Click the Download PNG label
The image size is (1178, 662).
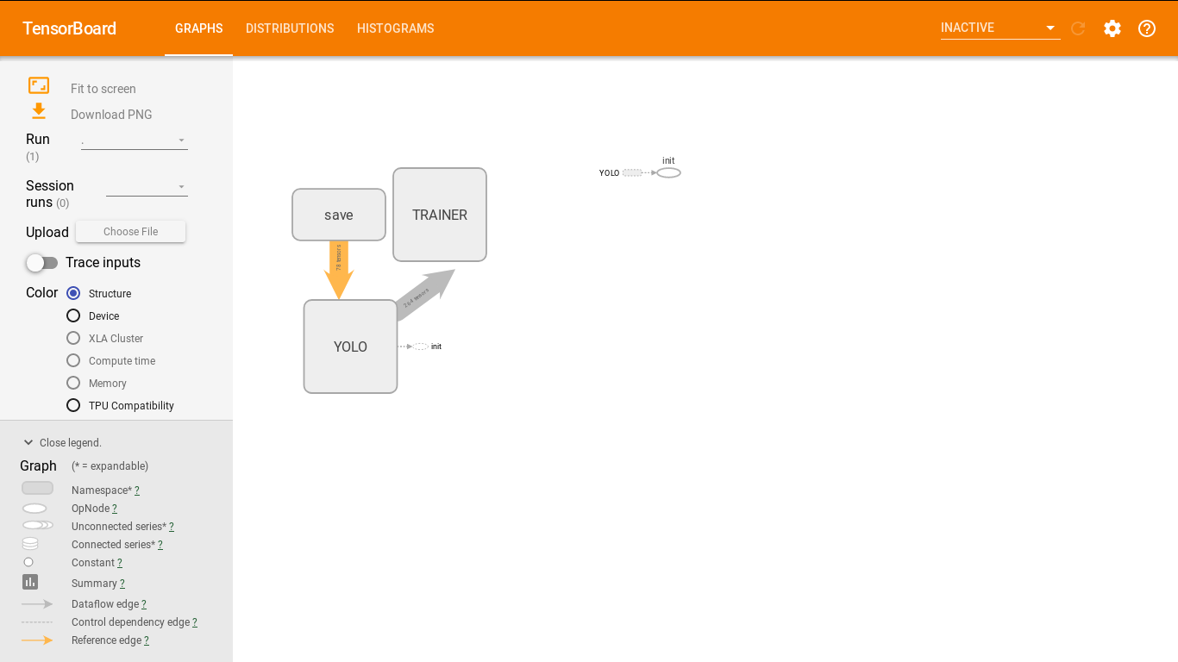pyautogui.click(x=111, y=115)
